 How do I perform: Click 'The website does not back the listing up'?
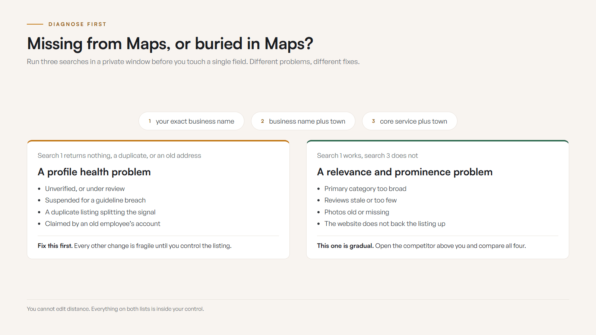385,224
